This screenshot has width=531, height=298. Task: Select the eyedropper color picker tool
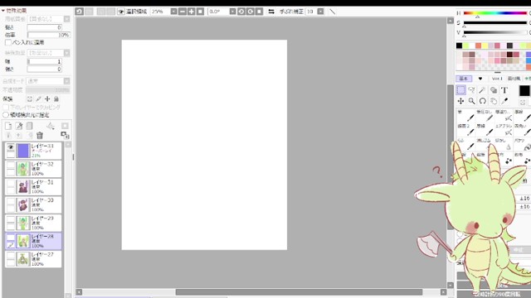point(504,101)
